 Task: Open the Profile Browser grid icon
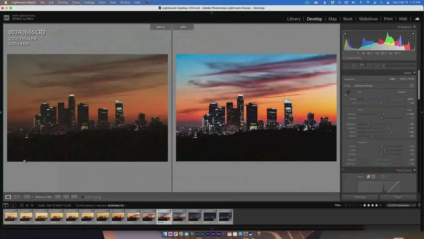point(412,86)
